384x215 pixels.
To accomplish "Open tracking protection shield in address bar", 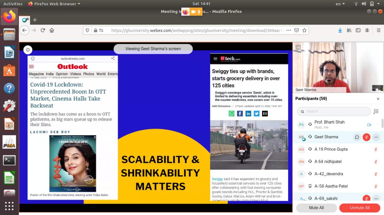I will [88, 30].
